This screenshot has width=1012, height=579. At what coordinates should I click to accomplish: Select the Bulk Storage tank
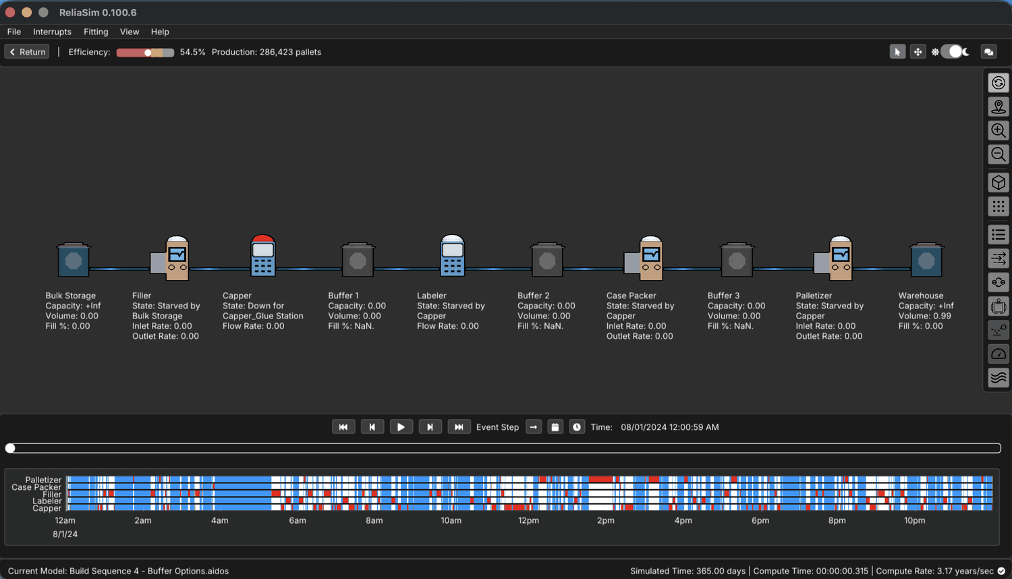point(74,260)
